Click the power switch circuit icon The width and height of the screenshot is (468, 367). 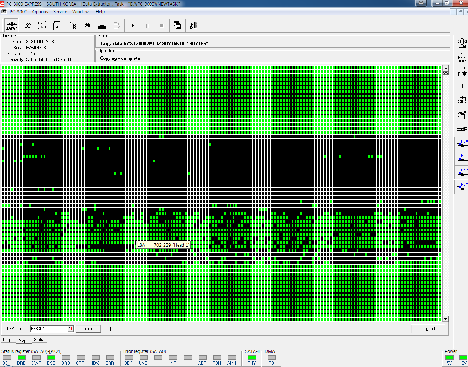click(x=462, y=72)
